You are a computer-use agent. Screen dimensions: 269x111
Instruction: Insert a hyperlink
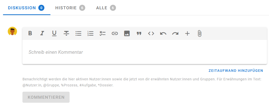115,33
